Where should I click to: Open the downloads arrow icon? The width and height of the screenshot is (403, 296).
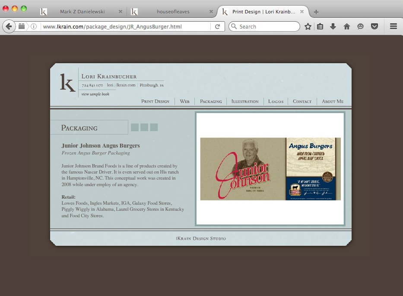[x=333, y=26]
